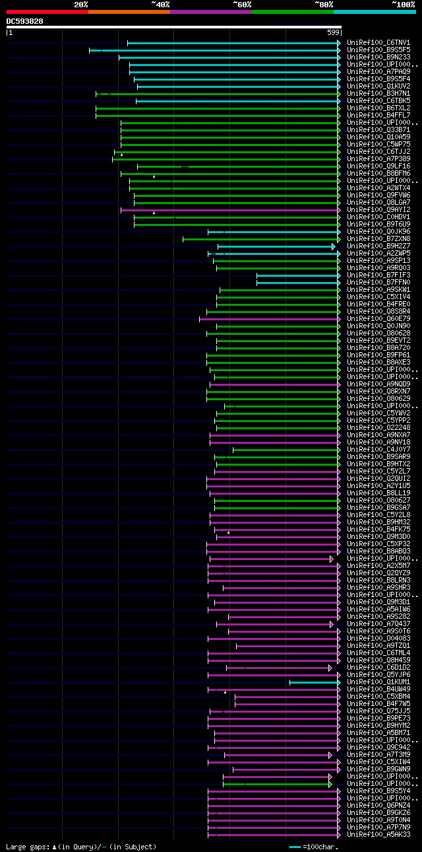Open hit UniRef100_B4FK75
Viewport: 422px width, 852px height.
(378, 530)
